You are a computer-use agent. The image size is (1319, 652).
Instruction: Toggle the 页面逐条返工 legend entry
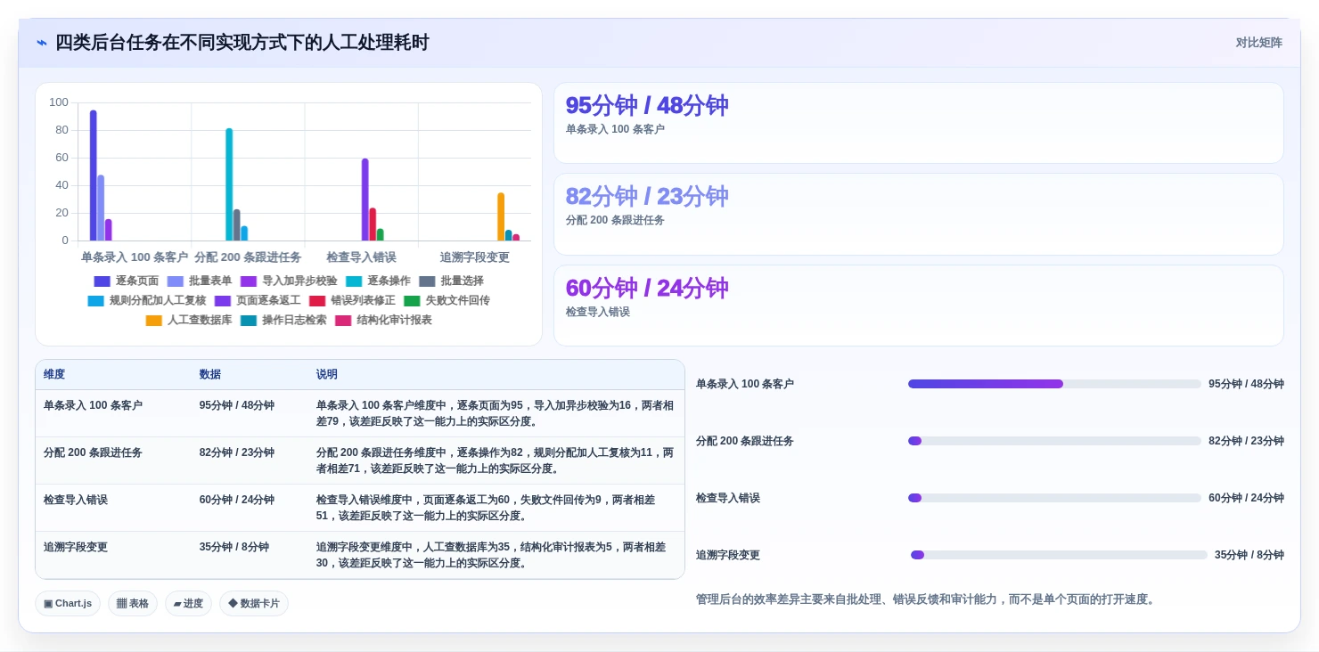[258, 300]
